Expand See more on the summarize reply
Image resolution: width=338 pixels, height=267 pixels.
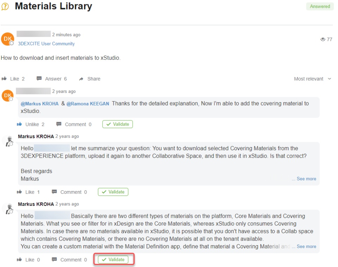306,179
